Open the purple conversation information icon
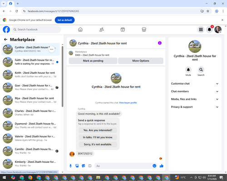This screenshot has width=227, height=181. (x=160, y=43)
